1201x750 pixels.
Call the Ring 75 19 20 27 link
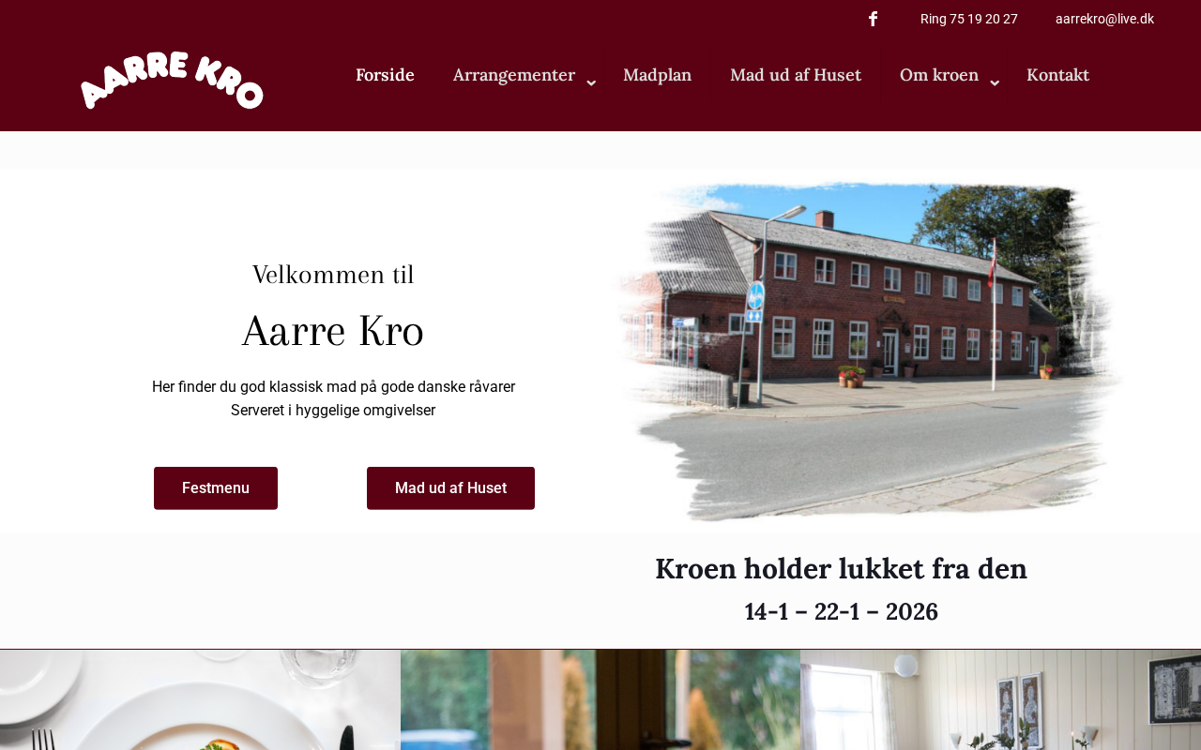click(x=969, y=19)
